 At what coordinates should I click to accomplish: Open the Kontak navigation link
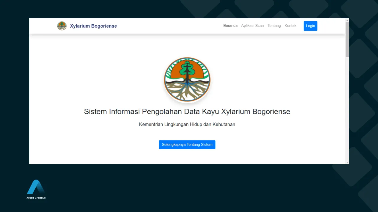pos(290,26)
